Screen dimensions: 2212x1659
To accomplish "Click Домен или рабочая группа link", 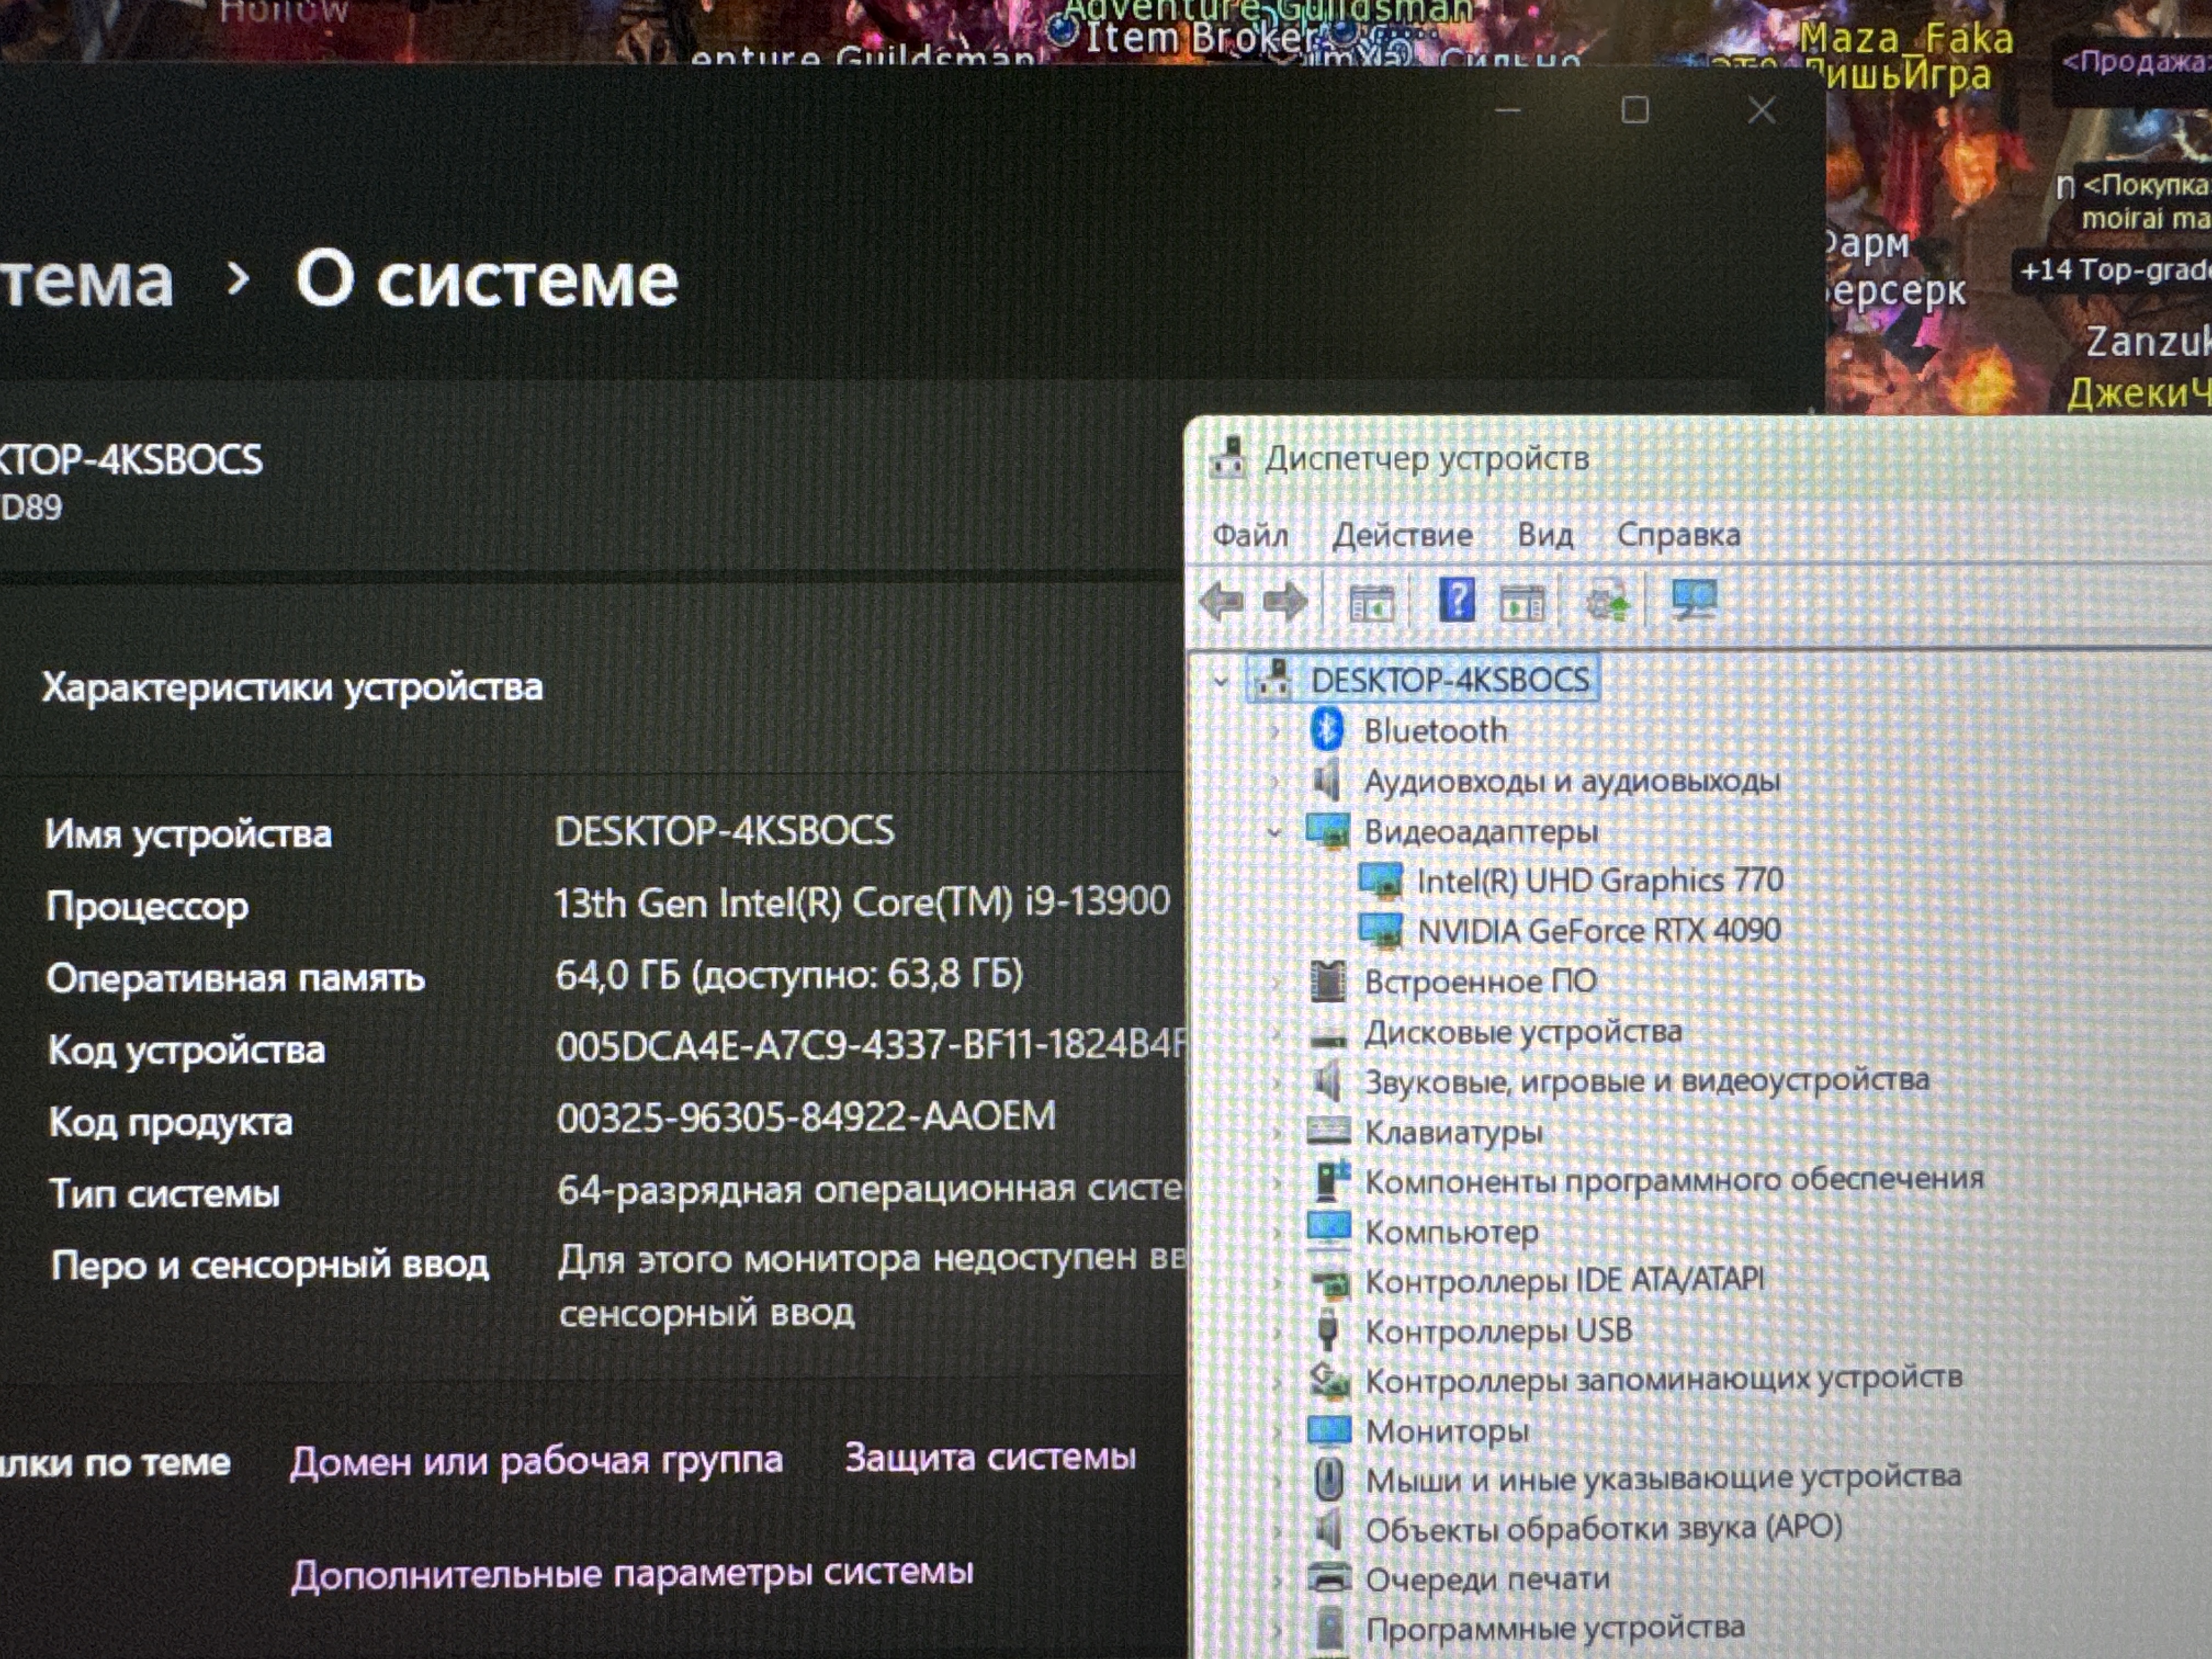I will tap(536, 1460).
